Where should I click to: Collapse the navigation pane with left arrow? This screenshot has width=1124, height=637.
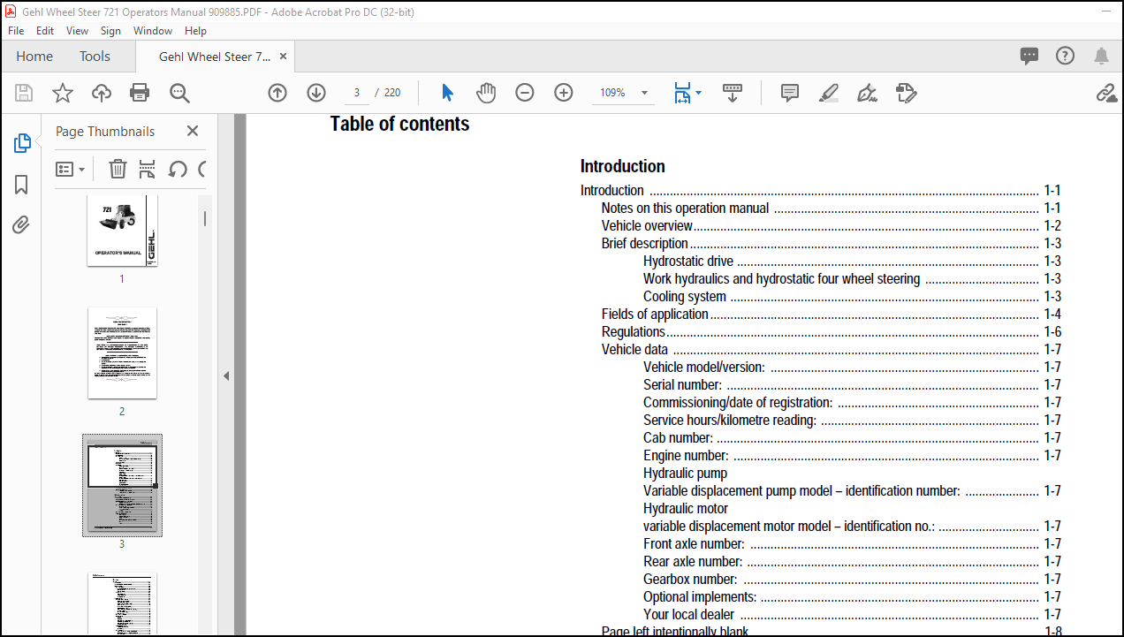coord(226,375)
